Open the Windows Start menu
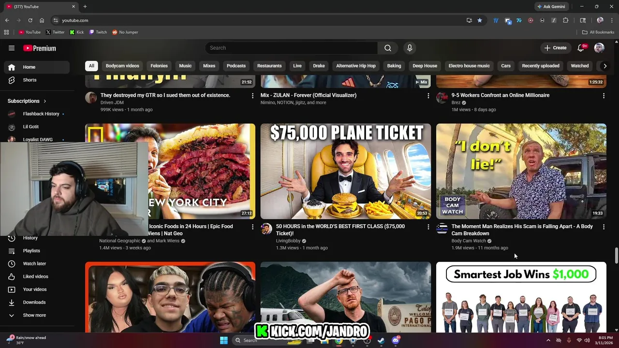The image size is (619, 348). click(224, 340)
